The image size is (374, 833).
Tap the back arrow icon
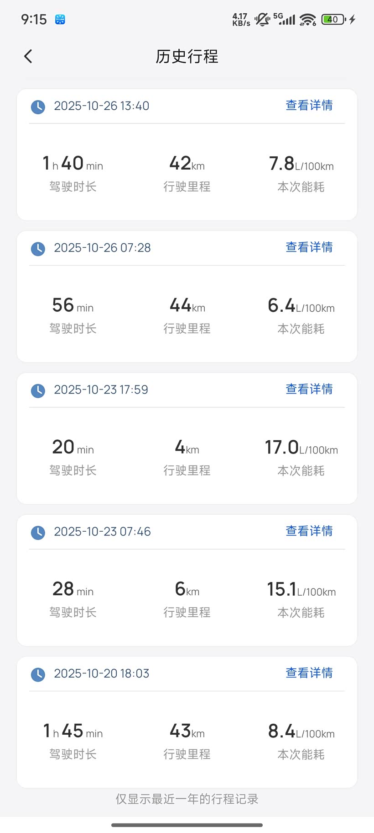[x=28, y=56]
